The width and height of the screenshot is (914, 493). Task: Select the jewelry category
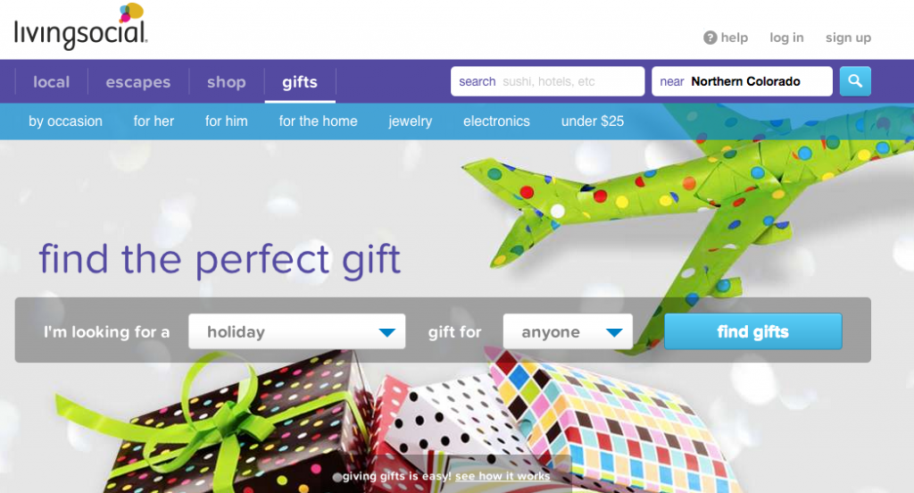pos(411,121)
